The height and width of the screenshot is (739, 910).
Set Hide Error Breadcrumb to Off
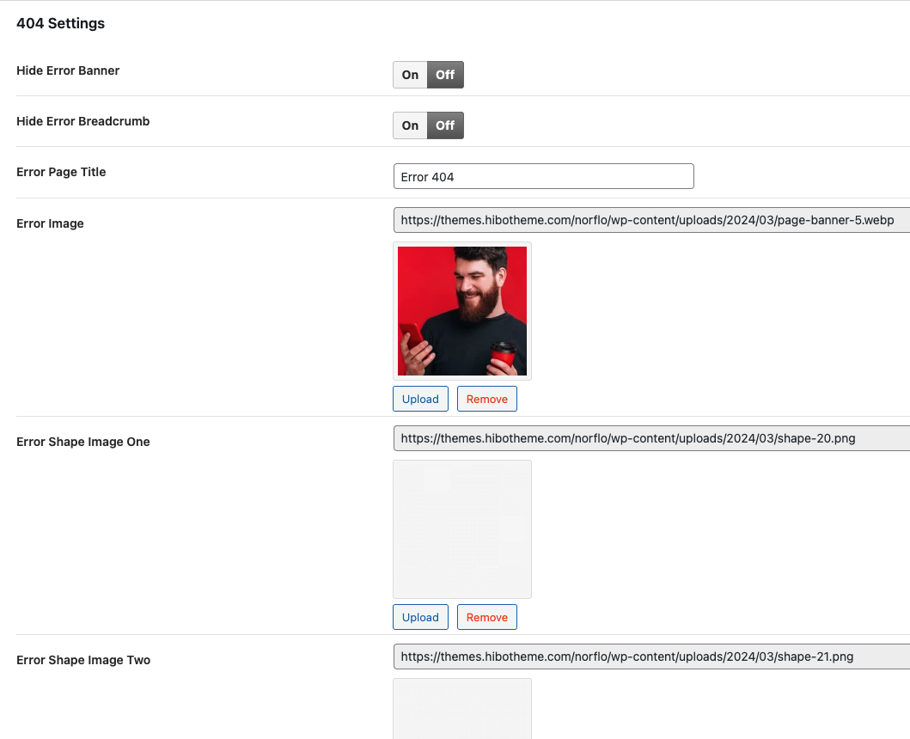coord(445,125)
